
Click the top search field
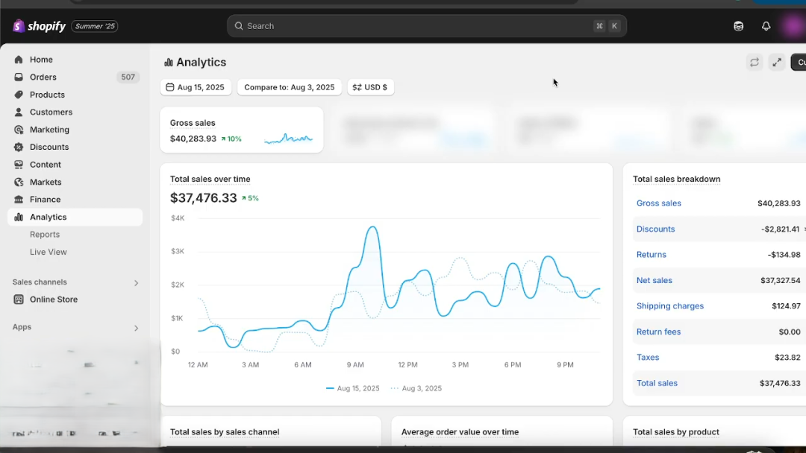418,26
